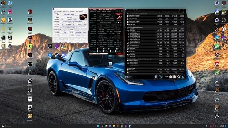
Task: Open the Tools dropdown arrow in CPU-Z
Action: [x=73, y=42]
